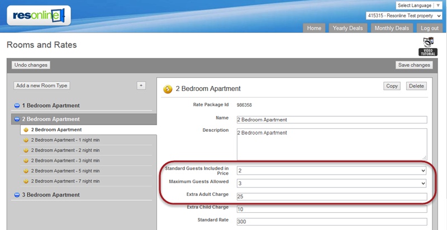Viewport: 447px width, 230px height.
Task: Click coin icon for 1 night min rate
Action: [26, 140]
